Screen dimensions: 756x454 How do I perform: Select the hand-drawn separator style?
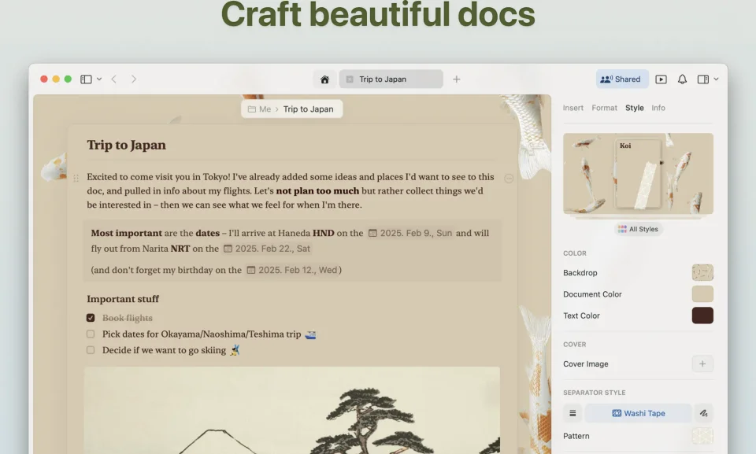[703, 413]
